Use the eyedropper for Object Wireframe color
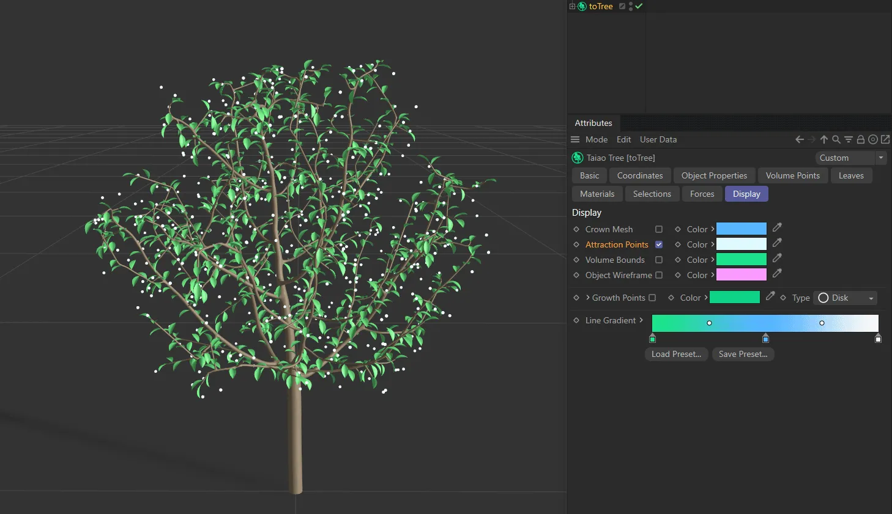Screen dimensions: 892x514 coord(777,274)
